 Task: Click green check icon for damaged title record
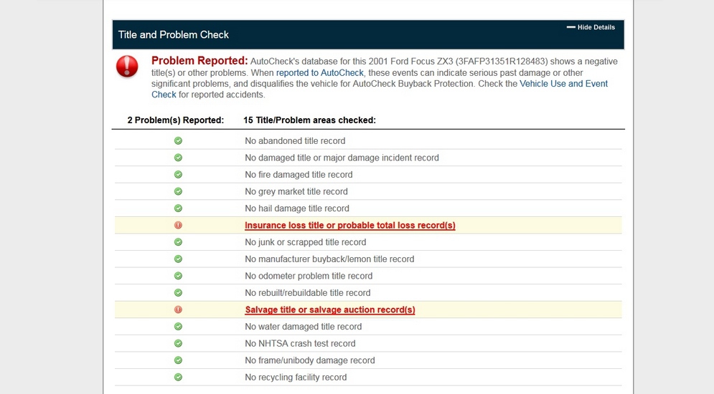click(x=178, y=158)
